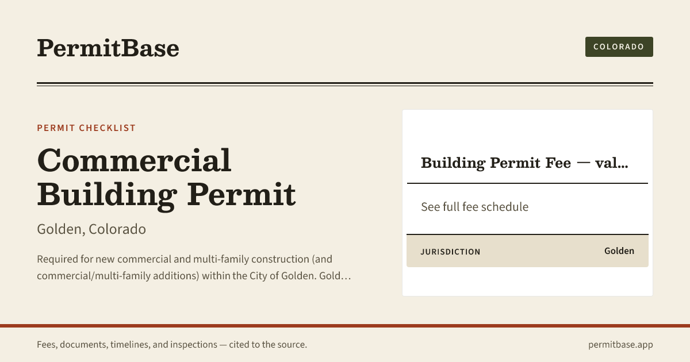Select the COLORADO state badge
Image resolution: width=690 pixels, height=362 pixels.
[x=619, y=47]
